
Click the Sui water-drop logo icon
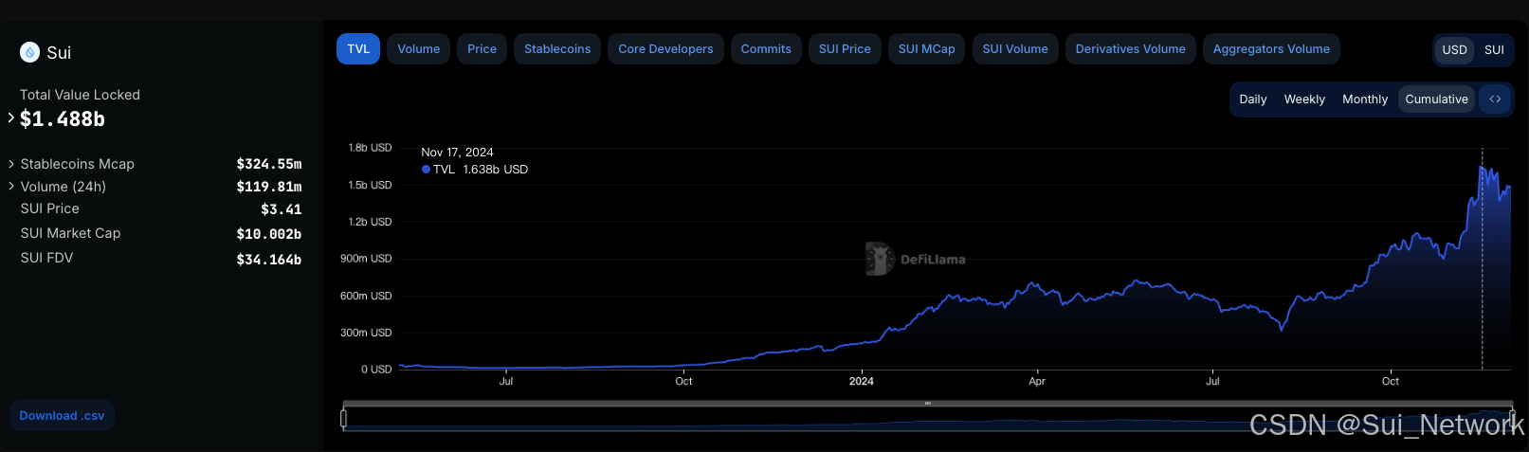tap(29, 52)
